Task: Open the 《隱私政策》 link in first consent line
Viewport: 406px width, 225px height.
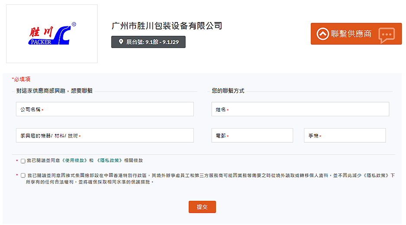Action: (109, 161)
